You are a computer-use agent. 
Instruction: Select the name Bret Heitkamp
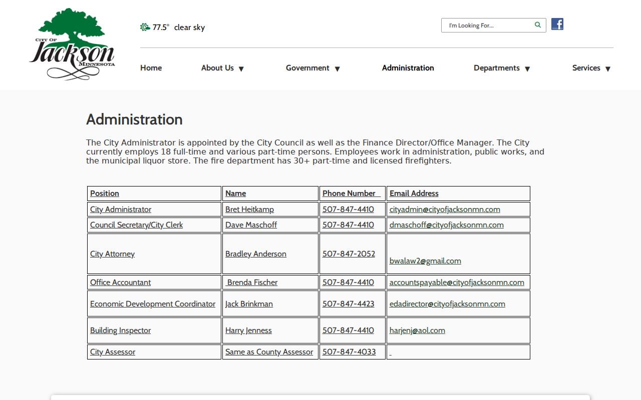point(249,209)
